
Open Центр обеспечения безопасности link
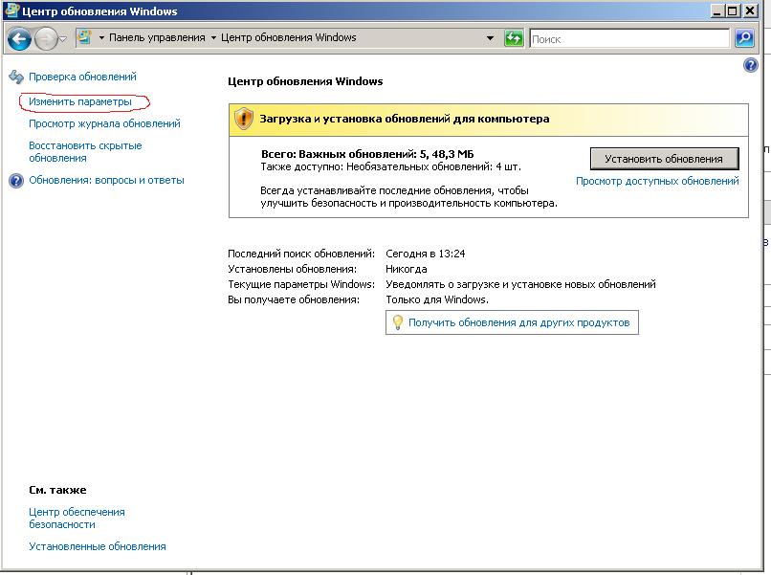(x=77, y=518)
